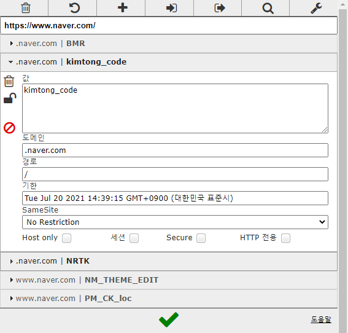
Task: Import cookies using the import icon
Action: coord(171,8)
